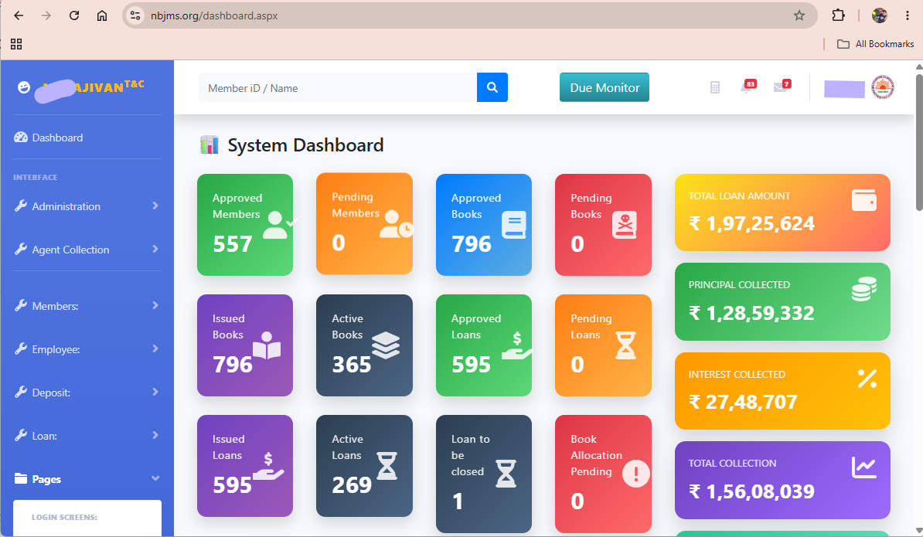
Task: Click the Approved Books book icon
Action: tap(514, 226)
